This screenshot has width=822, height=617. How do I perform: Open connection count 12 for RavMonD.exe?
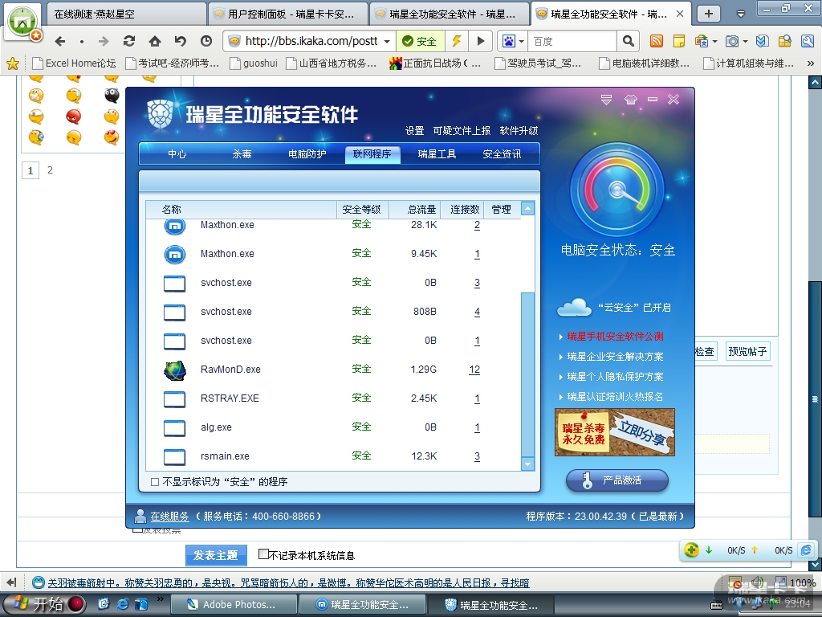474,370
